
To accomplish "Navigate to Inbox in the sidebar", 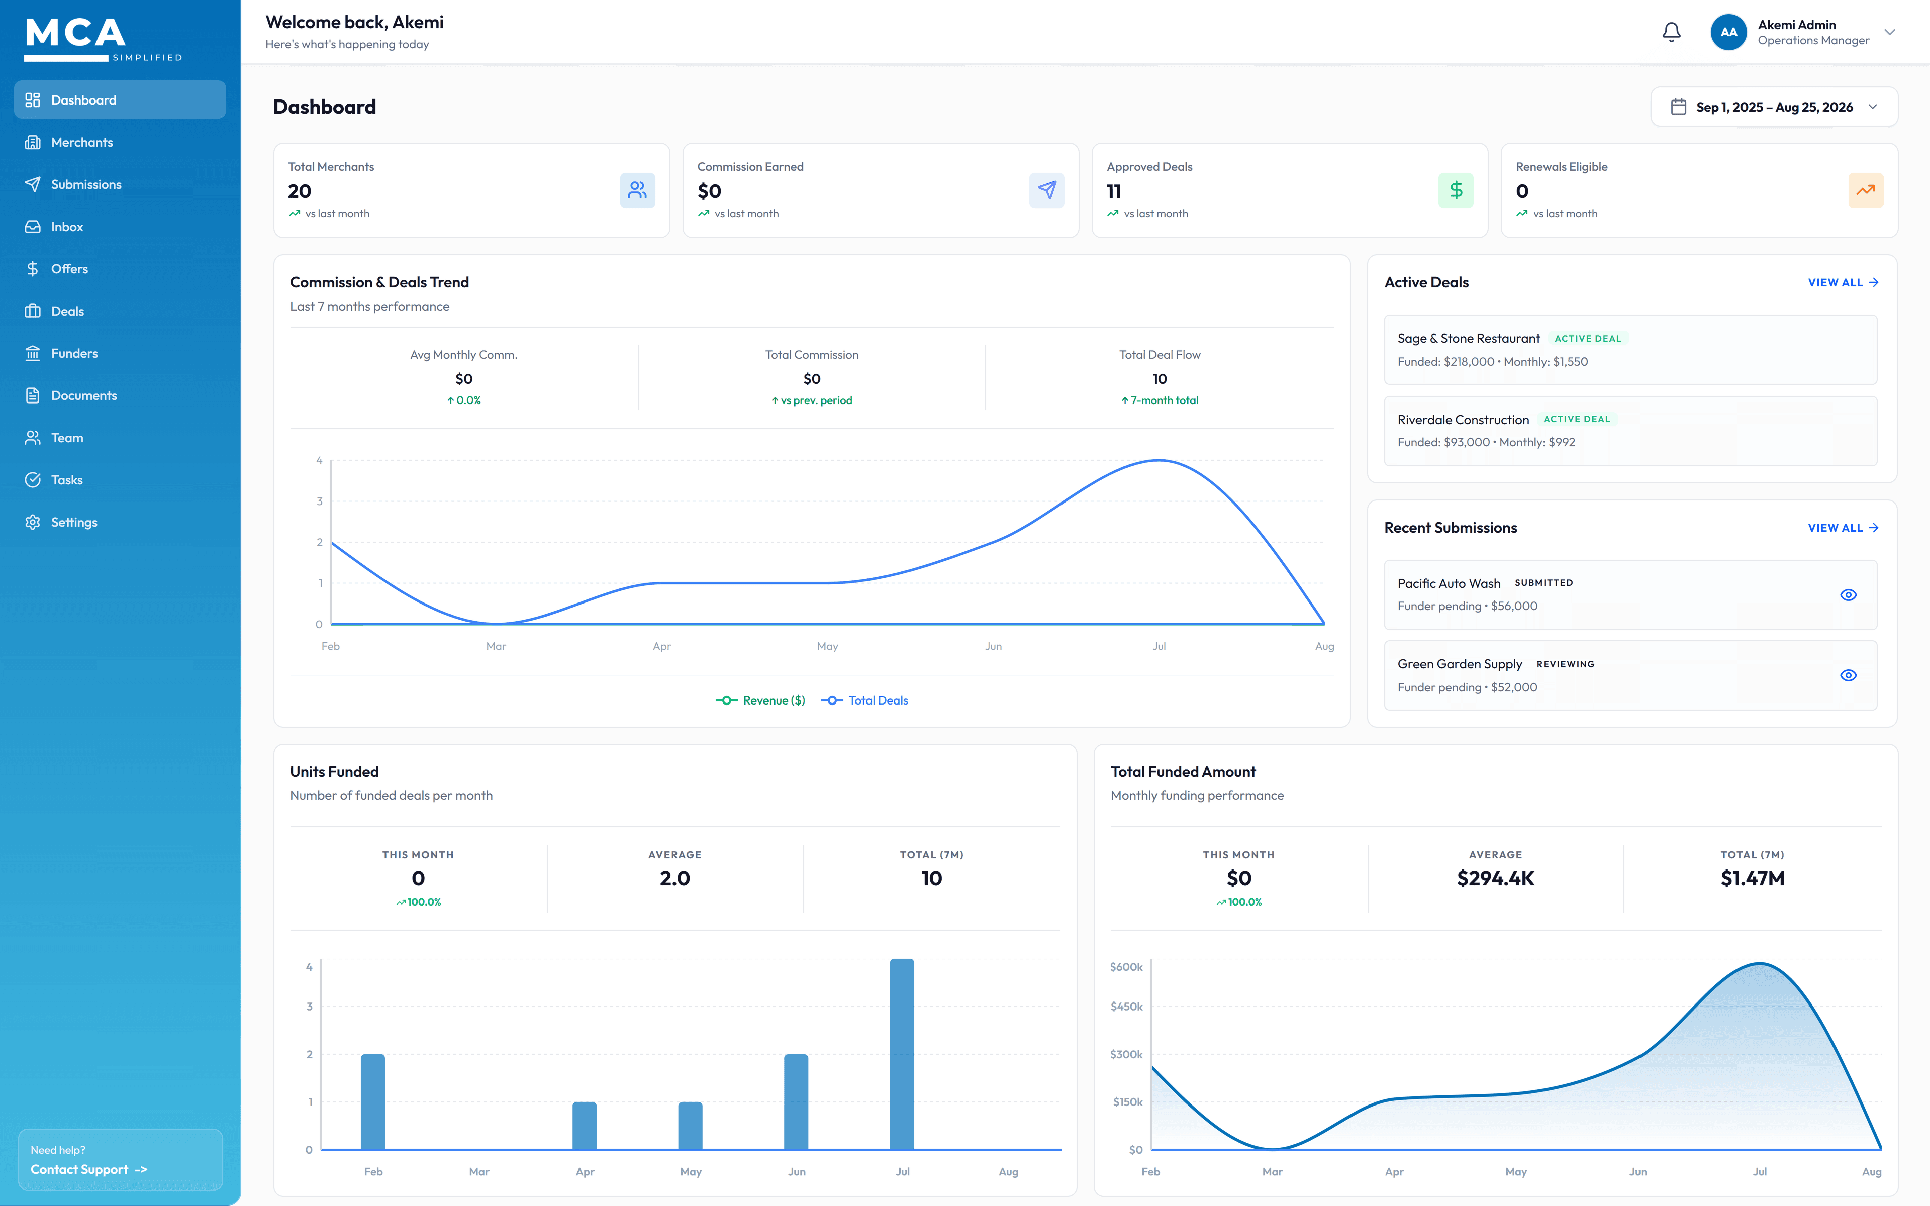I will [x=120, y=227].
